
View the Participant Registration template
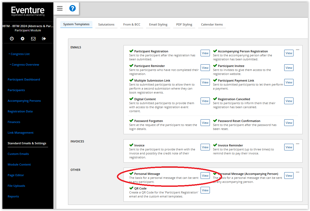coord(205,53)
